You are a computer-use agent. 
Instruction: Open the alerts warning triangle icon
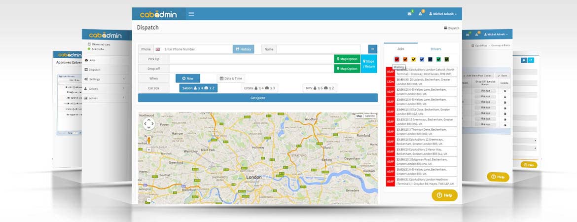pos(420,14)
